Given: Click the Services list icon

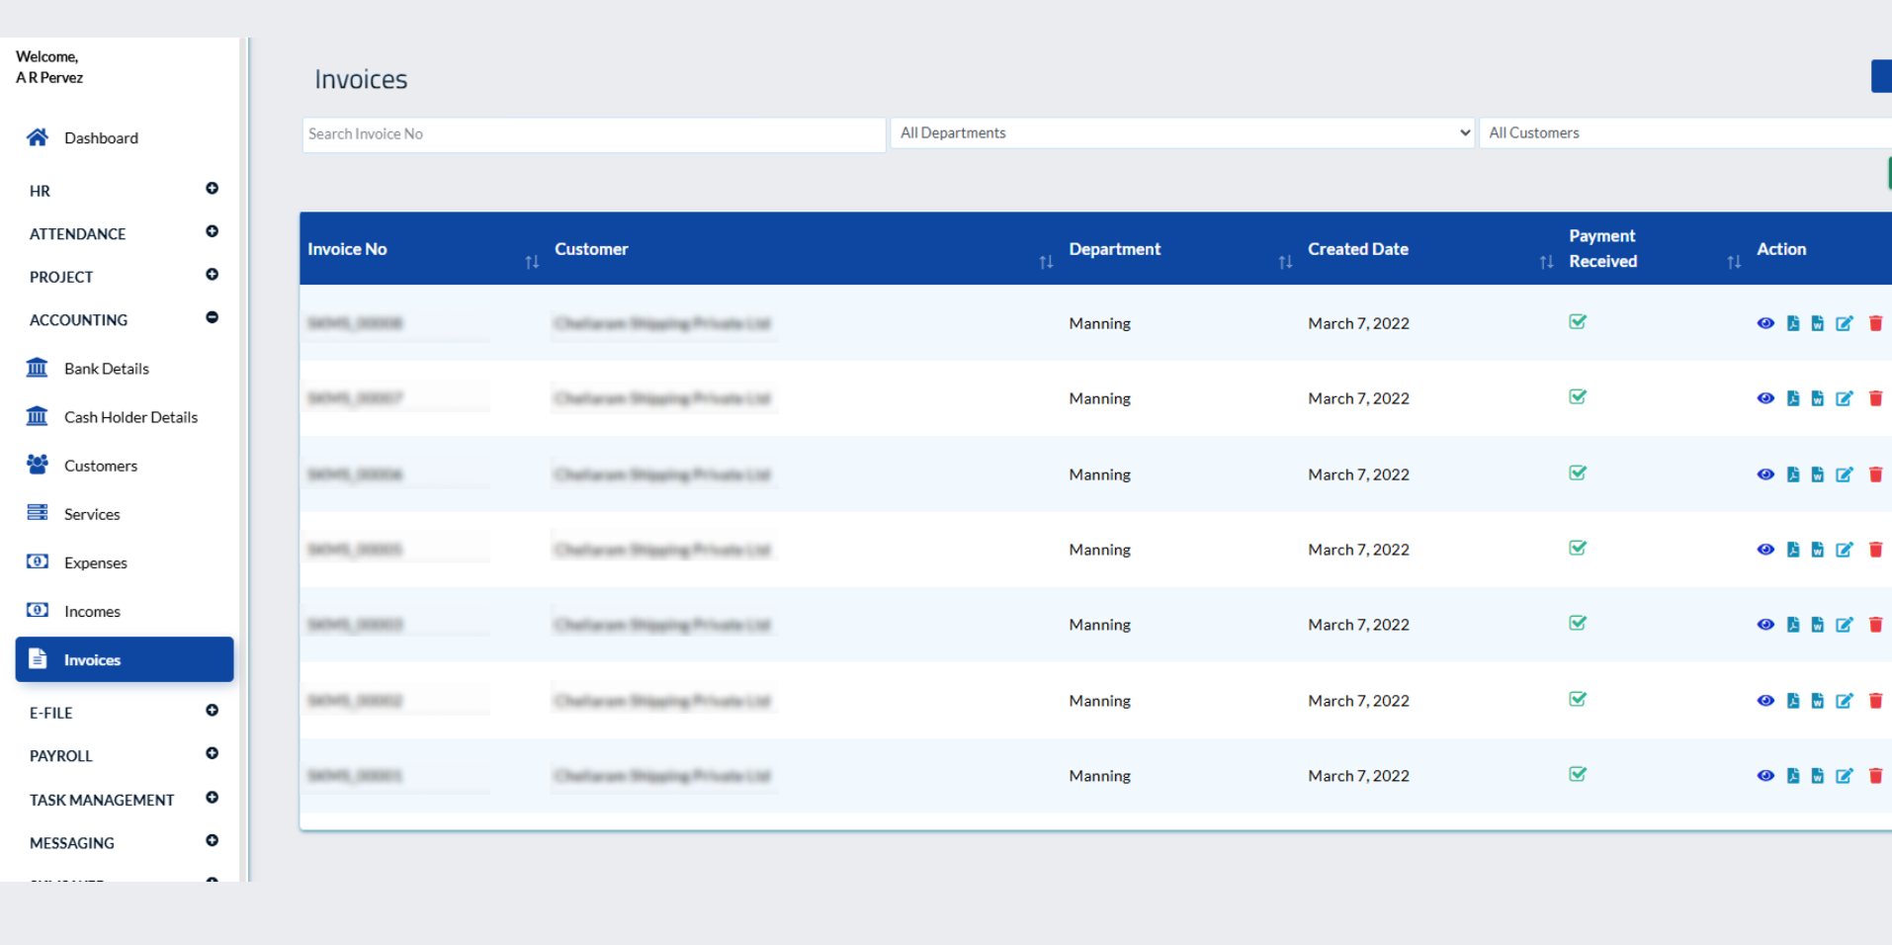Looking at the screenshot, I should 38,513.
